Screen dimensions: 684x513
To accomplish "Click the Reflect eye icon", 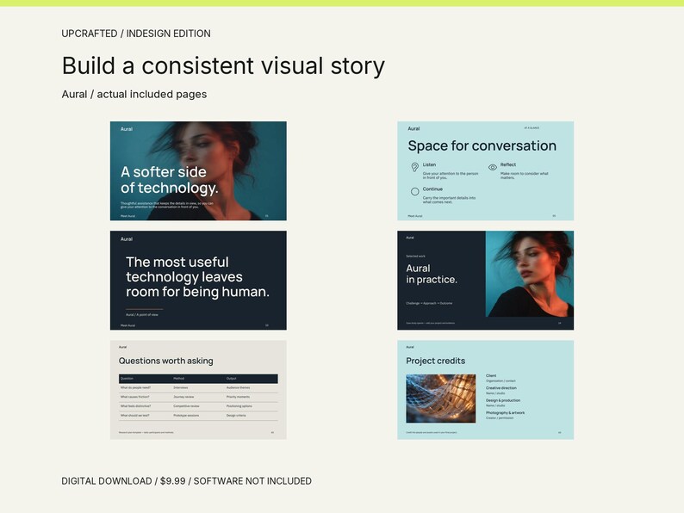I will click(x=493, y=167).
